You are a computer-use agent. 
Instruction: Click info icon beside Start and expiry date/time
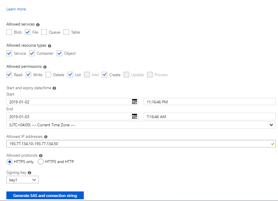(x=54, y=88)
